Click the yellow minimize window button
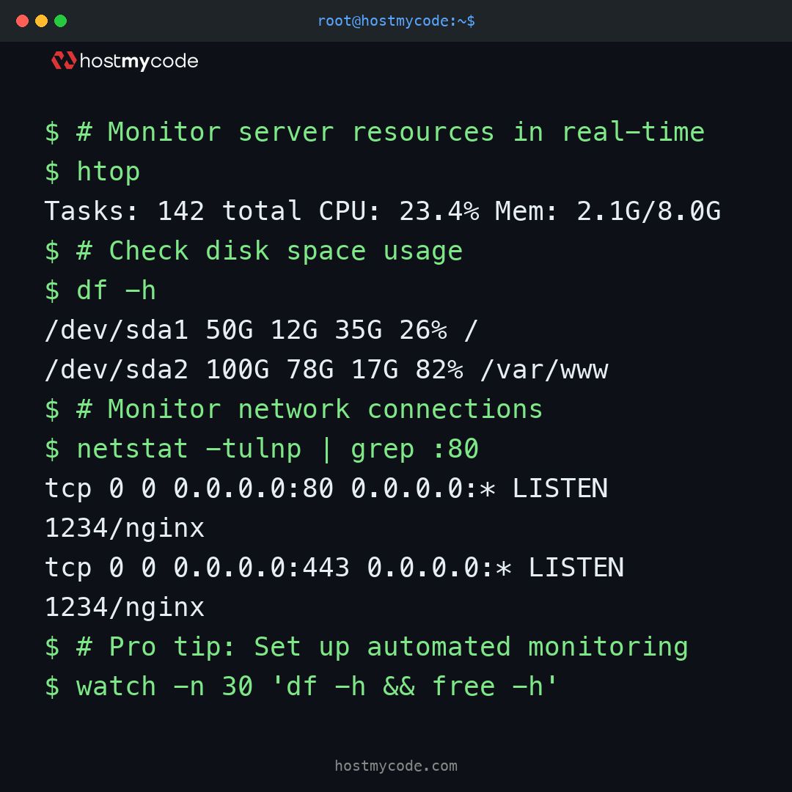Screen dimensions: 792x792 [x=41, y=21]
